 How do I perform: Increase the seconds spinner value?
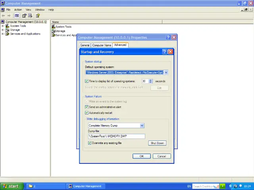[x=150, y=80]
